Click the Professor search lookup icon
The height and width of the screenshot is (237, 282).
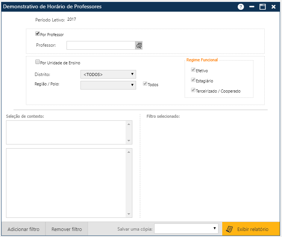pyautogui.click(x=139, y=46)
